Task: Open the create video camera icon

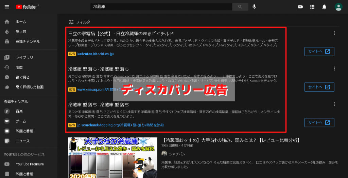Action: [x=300, y=7]
